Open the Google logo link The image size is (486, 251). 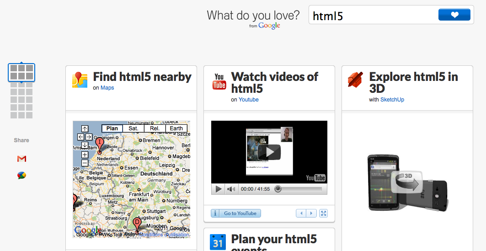[269, 26]
